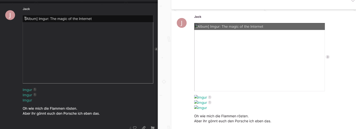Click the click-count badge 3 beside light album
Viewport: 356px width, 129px height.
[328, 57]
